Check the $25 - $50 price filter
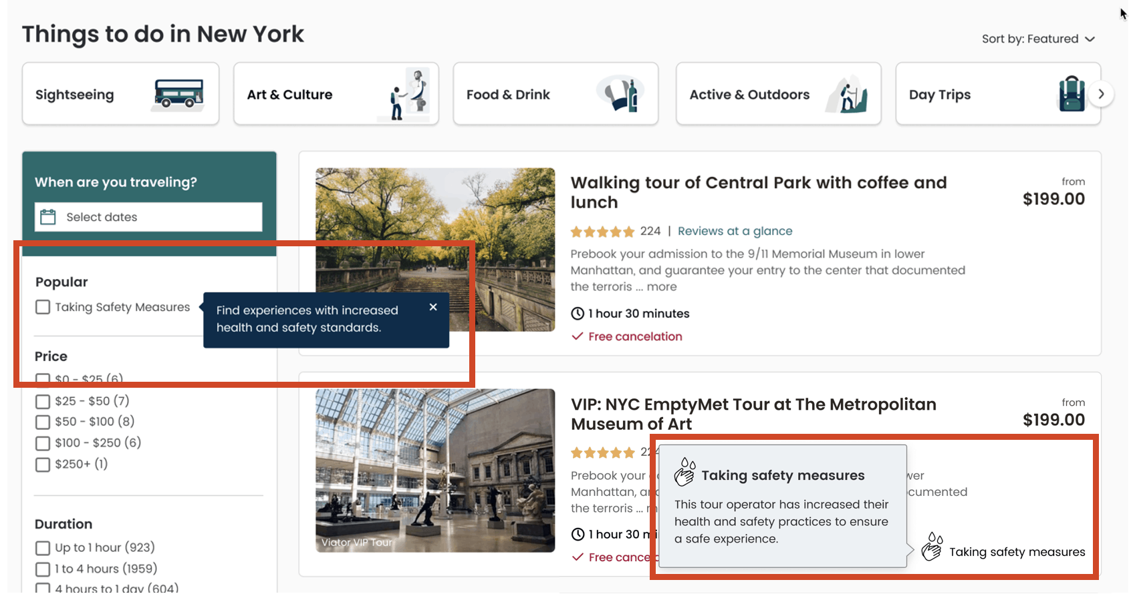This screenshot has width=1129, height=598. click(43, 401)
